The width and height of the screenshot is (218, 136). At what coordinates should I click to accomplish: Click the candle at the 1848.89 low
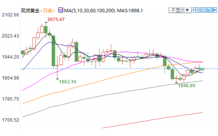point(176,78)
